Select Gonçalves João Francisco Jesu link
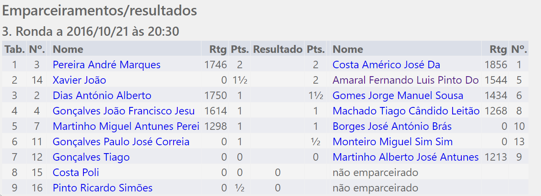The width and height of the screenshot is (541, 196). [123, 111]
